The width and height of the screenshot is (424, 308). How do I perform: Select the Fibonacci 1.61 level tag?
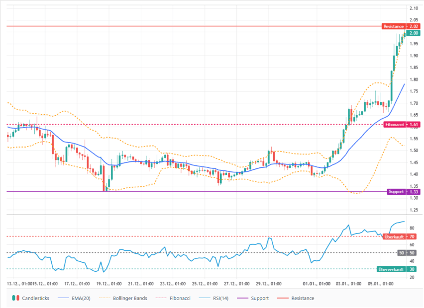[x=402, y=124]
